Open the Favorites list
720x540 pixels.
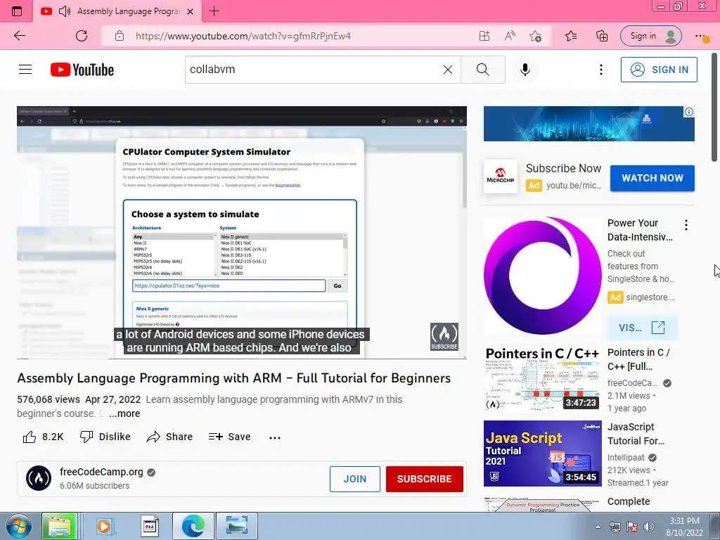click(x=571, y=36)
